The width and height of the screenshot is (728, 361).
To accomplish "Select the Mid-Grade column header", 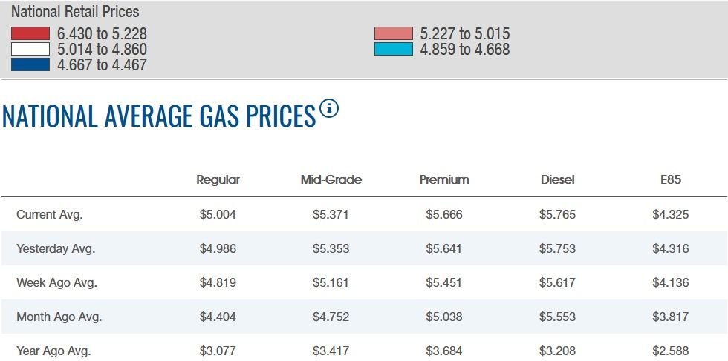I will click(331, 179).
